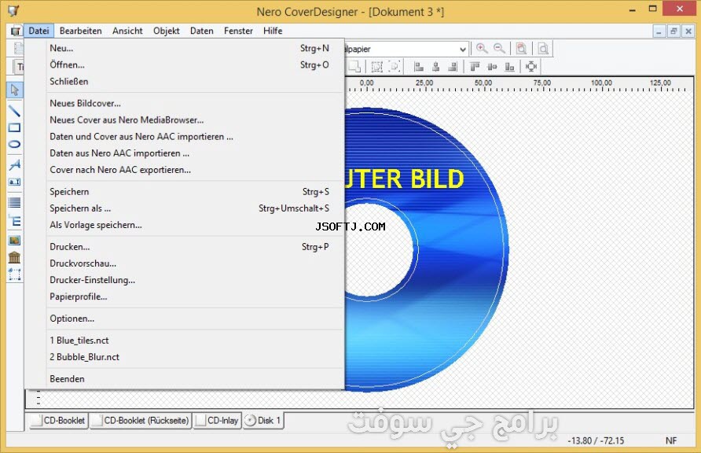Open the building-shaped library tool
The image size is (701, 453).
(14, 257)
